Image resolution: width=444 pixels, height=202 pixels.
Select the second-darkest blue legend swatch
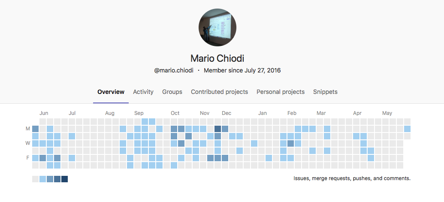tap(57, 179)
